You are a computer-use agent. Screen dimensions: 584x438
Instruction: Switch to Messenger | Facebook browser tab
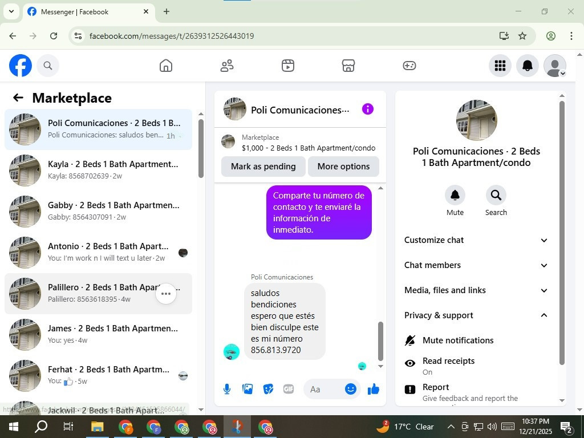pyautogui.click(x=89, y=11)
